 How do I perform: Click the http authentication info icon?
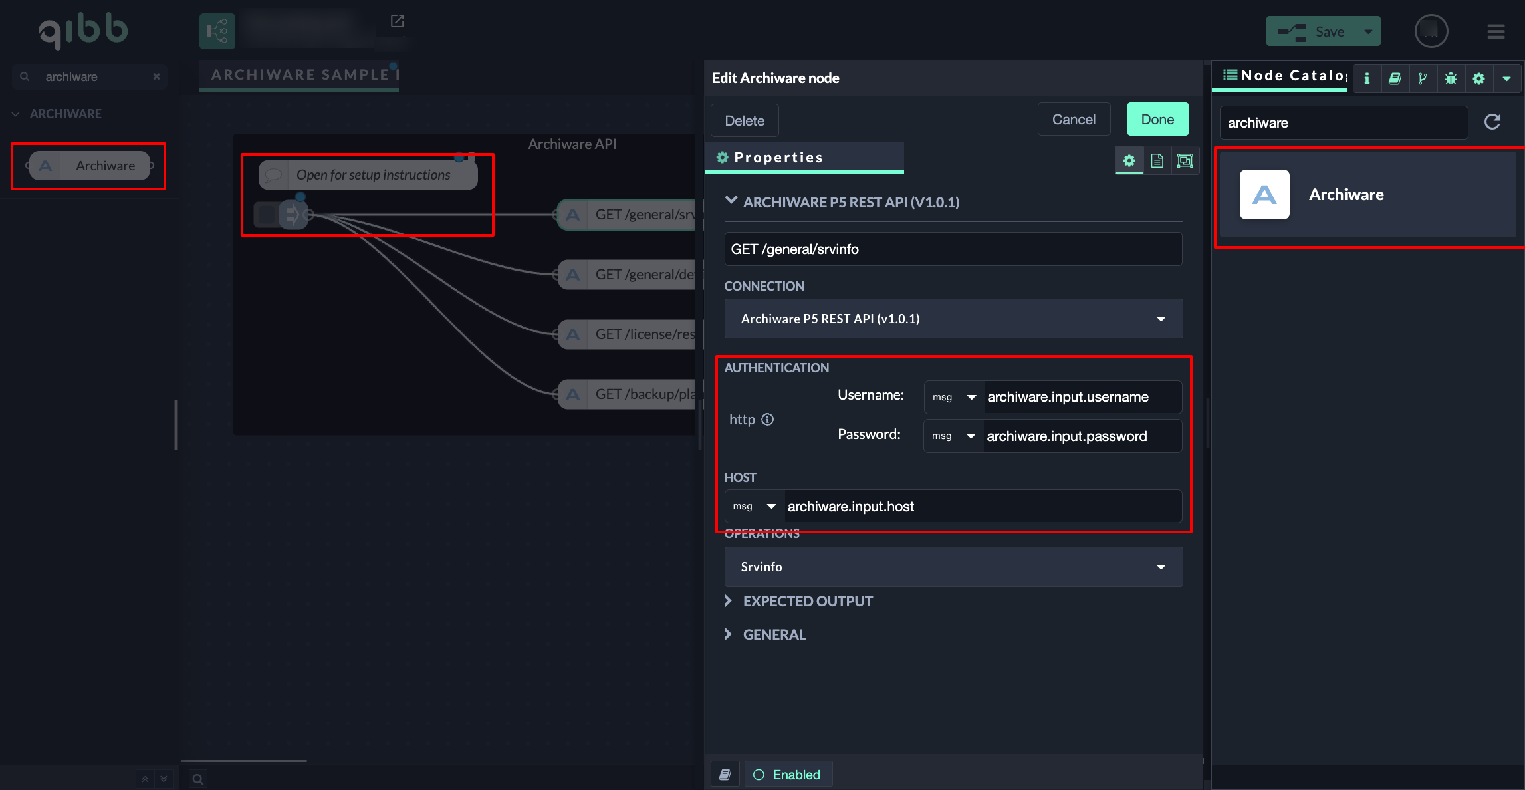click(x=767, y=419)
